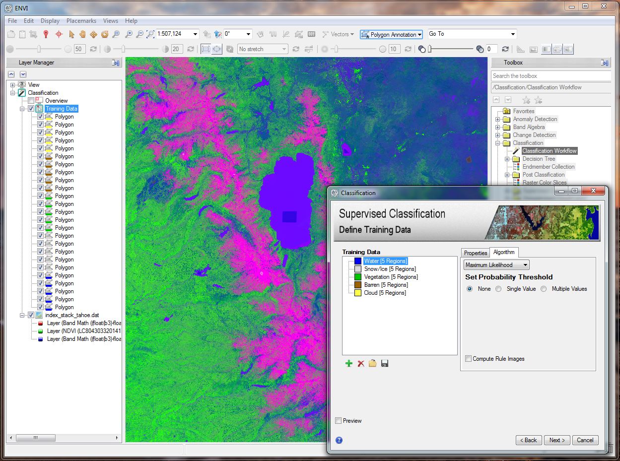This screenshot has height=461, width=620.
Task: Click the green plus add class icon
Action: pos(349,364)
